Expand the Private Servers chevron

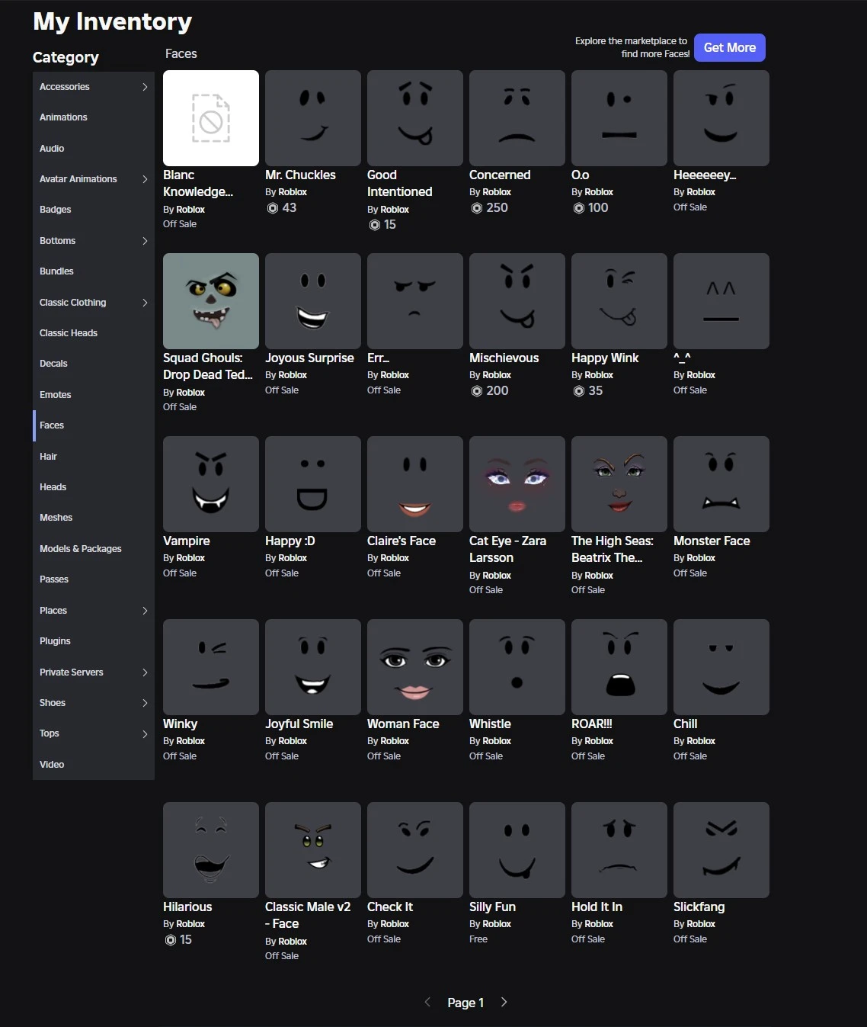pos(145,672)
